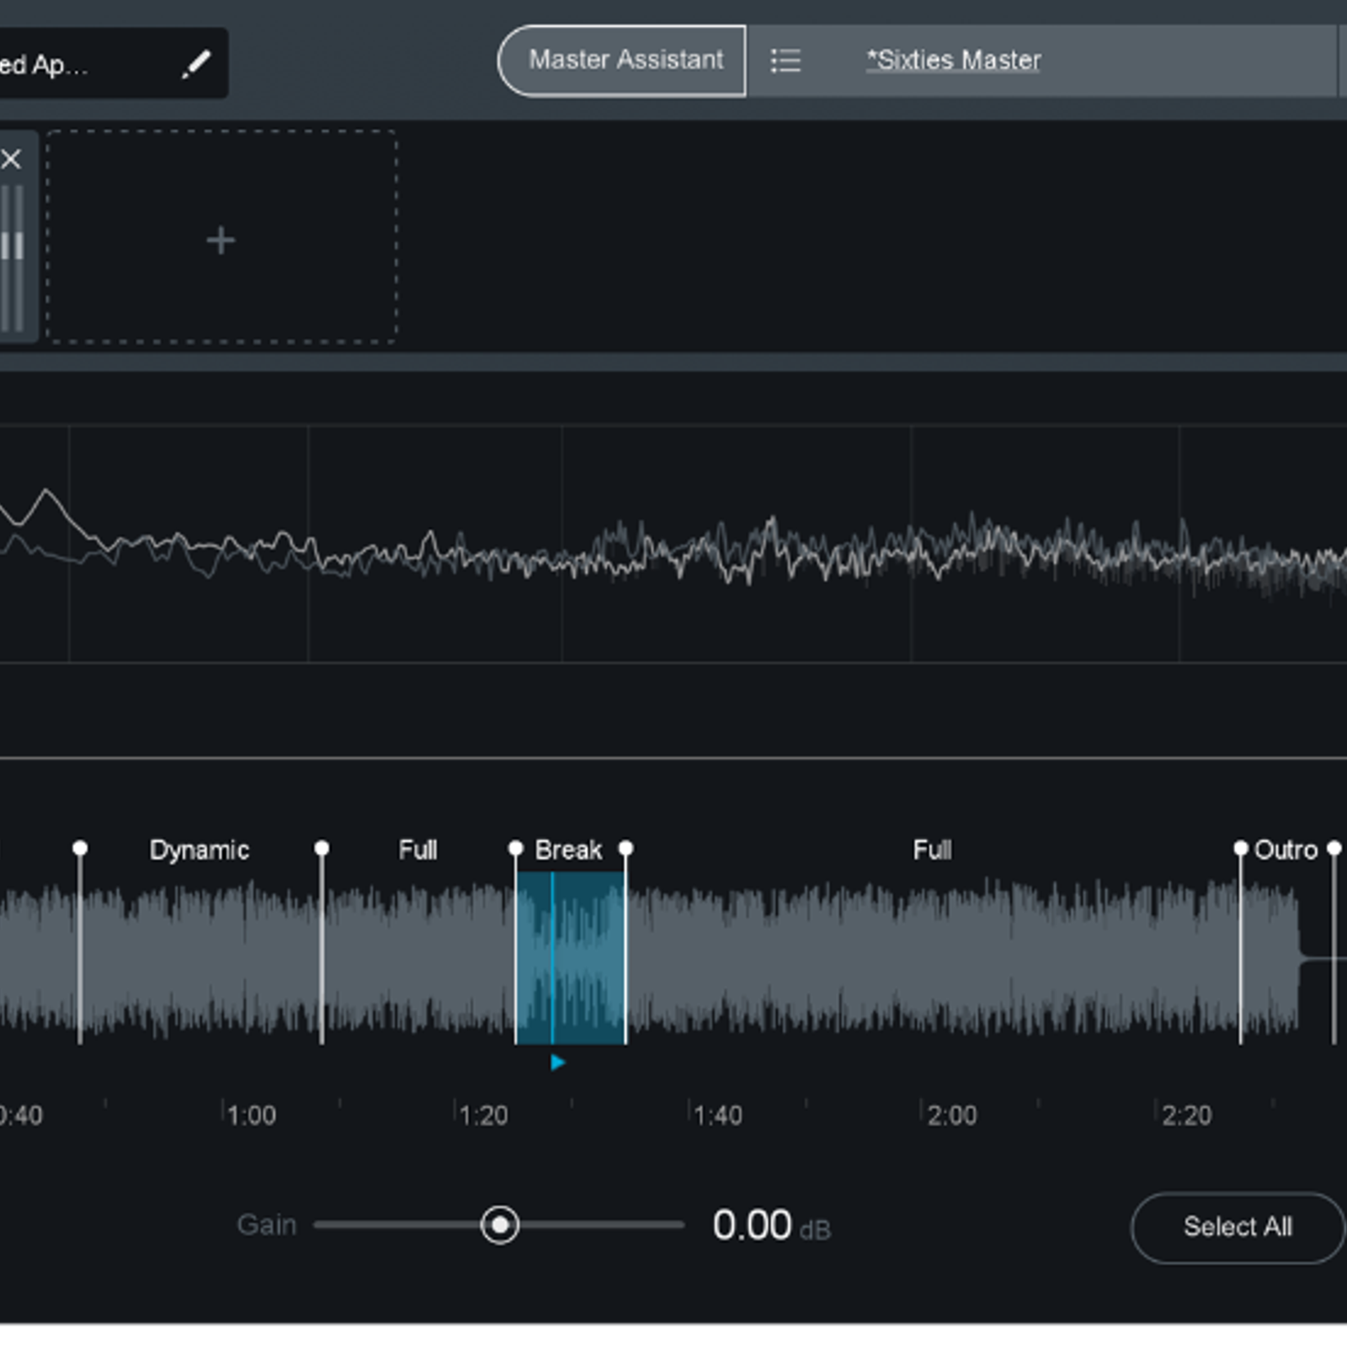
Task: Click the 2:00 timeline label
Action: pos(952,1116)
